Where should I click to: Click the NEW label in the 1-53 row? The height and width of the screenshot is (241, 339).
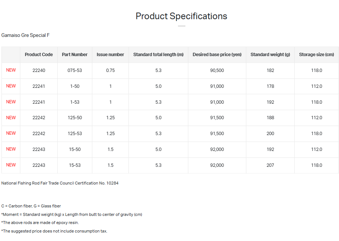point(11,102)
